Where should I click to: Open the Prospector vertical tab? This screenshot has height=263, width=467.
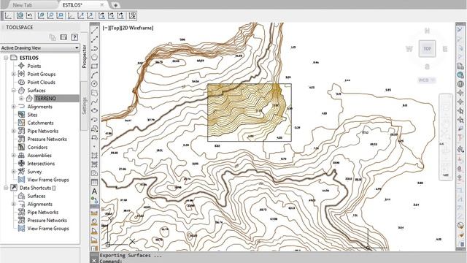[84, 56]
